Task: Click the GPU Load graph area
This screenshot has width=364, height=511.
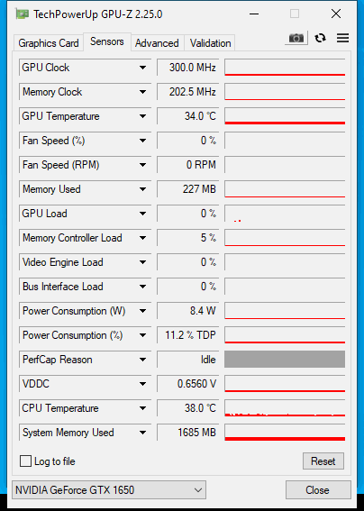Action: click(x=285, y=214)
